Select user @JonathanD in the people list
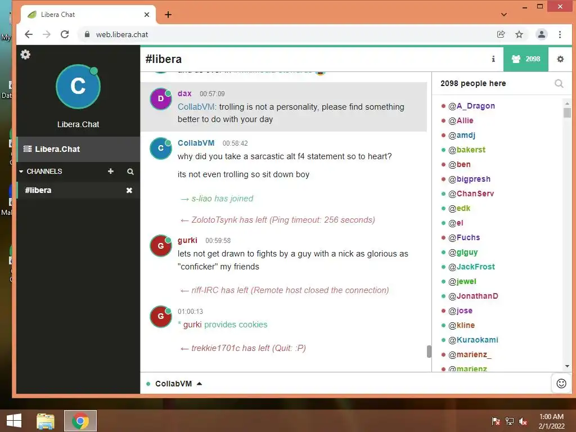576x432 pixels. [473, 296]
